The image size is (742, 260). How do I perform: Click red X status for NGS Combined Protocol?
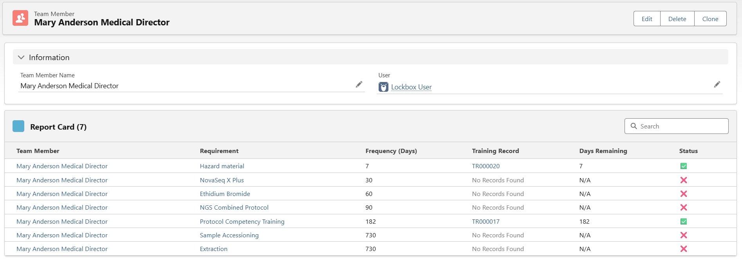[684, 207]
